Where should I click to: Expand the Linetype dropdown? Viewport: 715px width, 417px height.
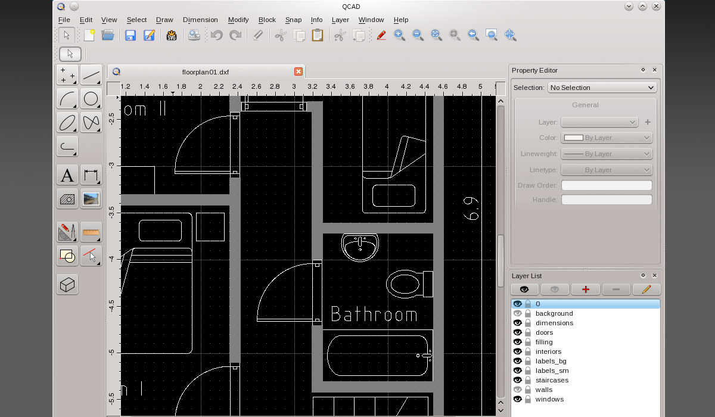tap(606, 169)
